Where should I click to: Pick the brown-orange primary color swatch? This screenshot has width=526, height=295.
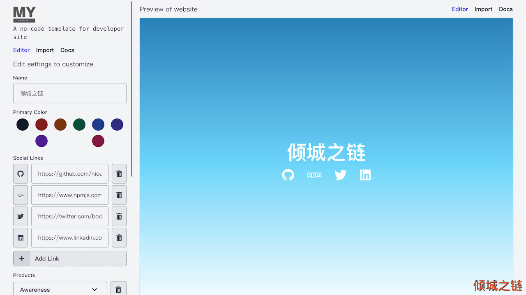tap(60, 125)
